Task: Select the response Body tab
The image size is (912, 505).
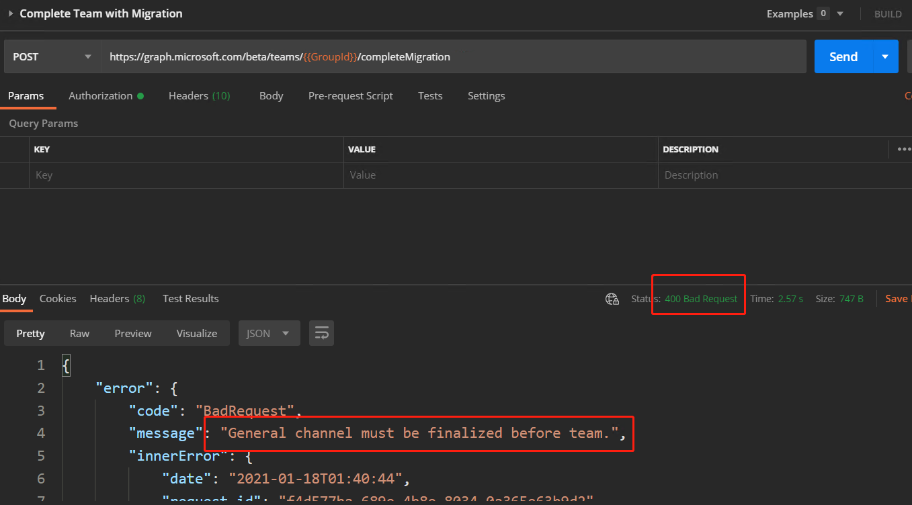Action: (14, 299)
